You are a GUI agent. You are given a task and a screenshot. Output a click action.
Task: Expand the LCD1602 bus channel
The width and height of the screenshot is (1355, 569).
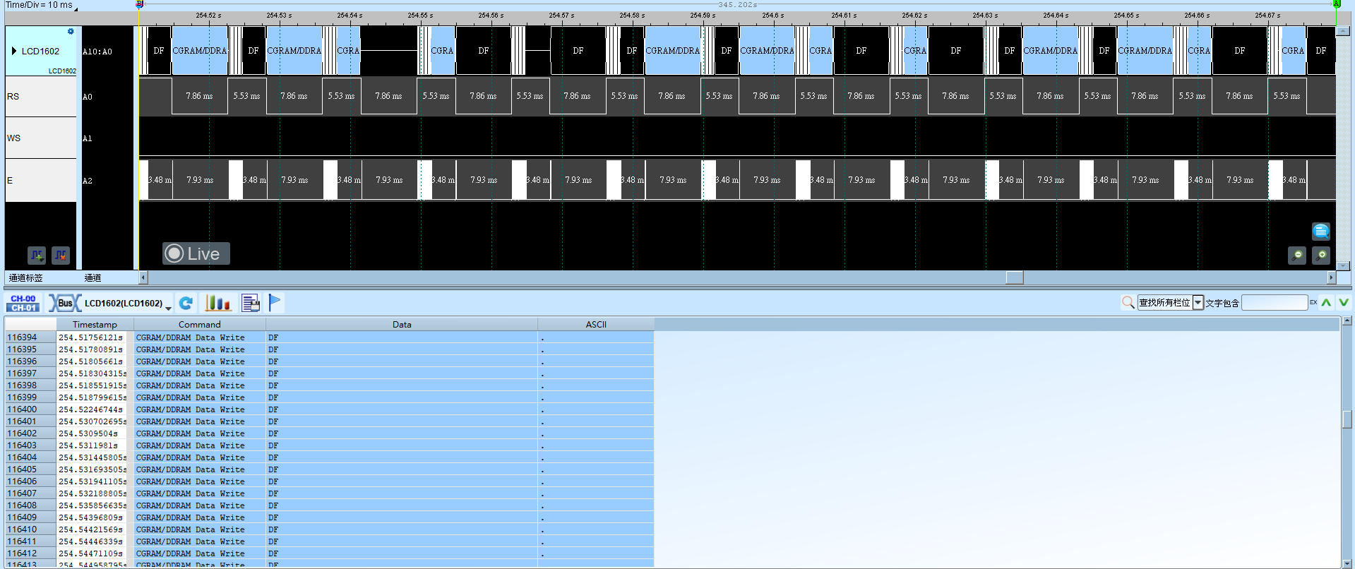13,51
